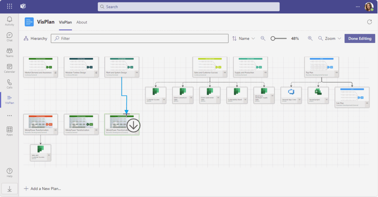Open the Calendar app in the Teams rail
Screen dimensions: 378x197
(x=9, y=69)
